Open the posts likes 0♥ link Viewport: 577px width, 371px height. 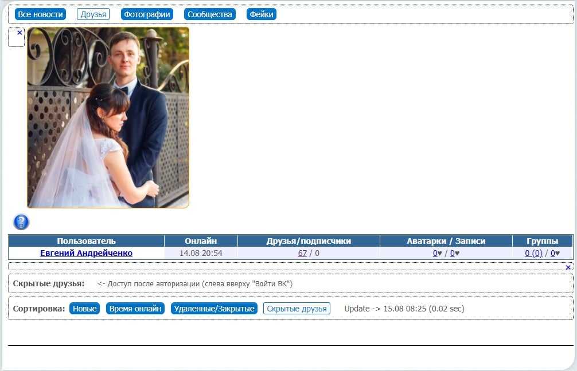(454, 253)
